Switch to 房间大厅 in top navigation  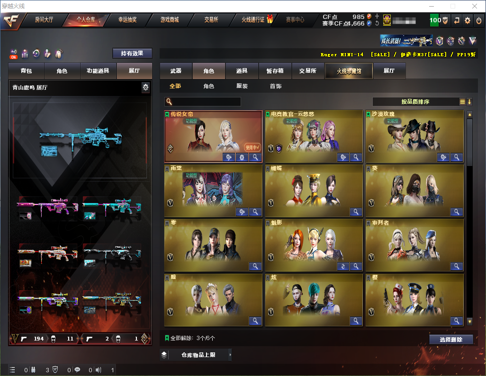[44, 20]
